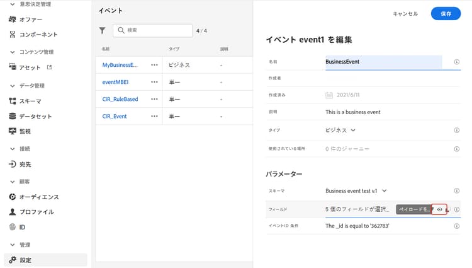Open the 監視 monitoring item
Screen dimensions: 472x268
(x=20, y=131)
